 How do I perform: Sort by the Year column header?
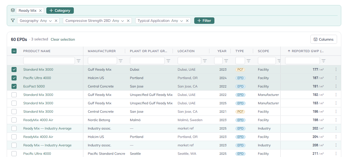pos(222,51)
